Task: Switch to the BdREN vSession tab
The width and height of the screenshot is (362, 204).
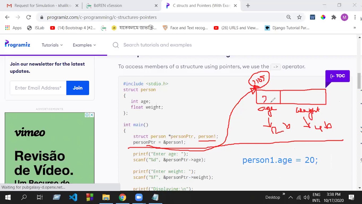Action: [121, 5]
